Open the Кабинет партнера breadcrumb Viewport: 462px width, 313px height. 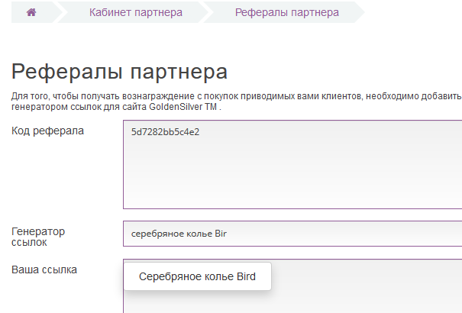(135, 13)
